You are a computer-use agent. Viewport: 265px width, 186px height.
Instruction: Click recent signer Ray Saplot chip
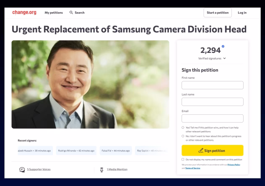[152, 150]
